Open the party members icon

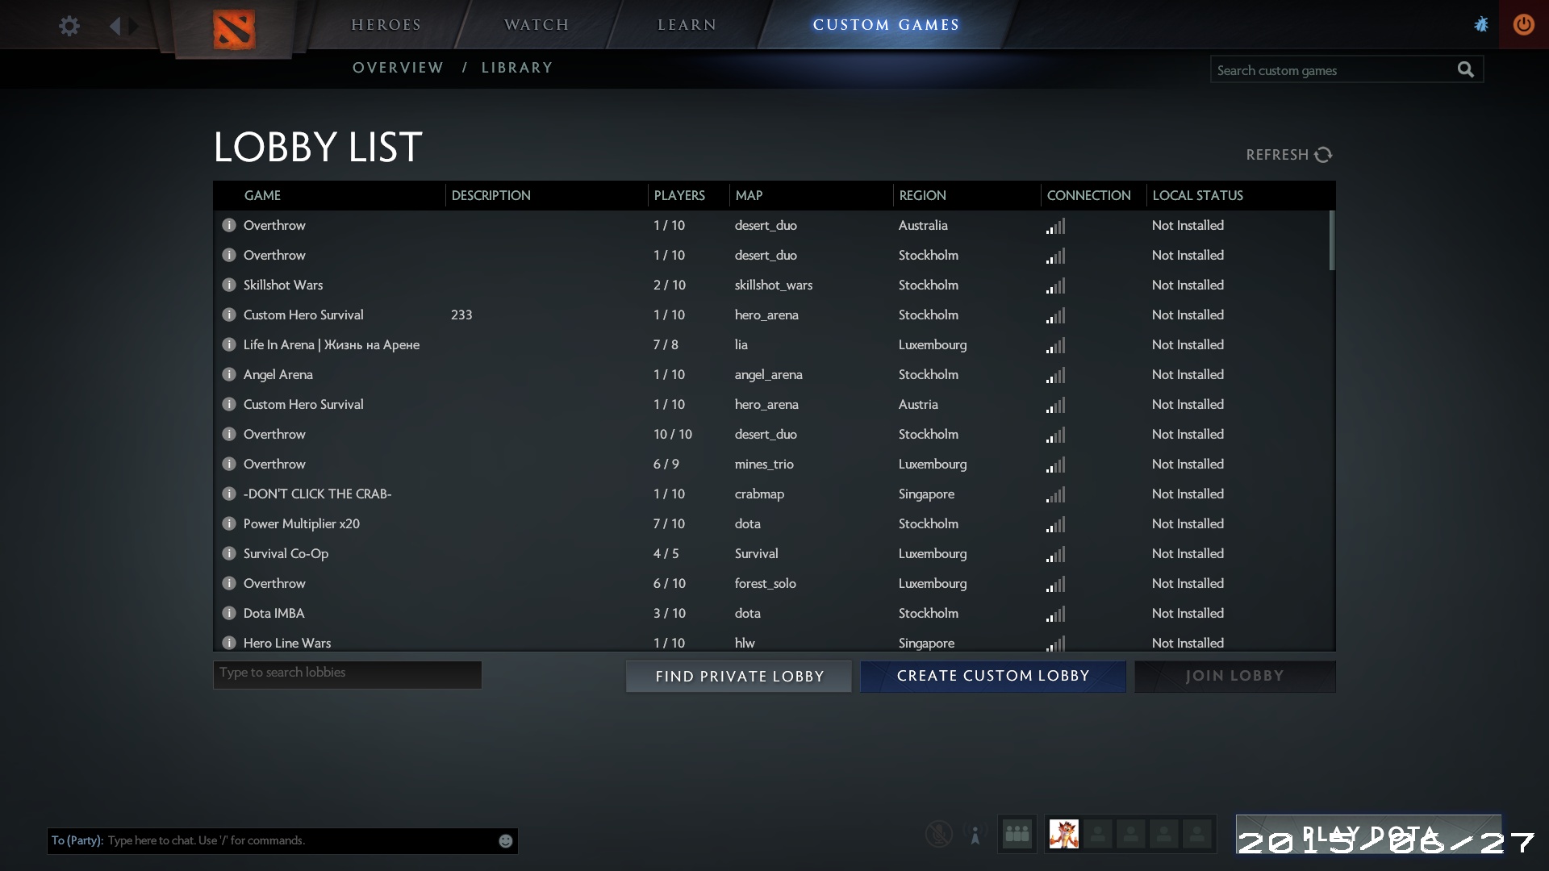(x=1017, y=834)
